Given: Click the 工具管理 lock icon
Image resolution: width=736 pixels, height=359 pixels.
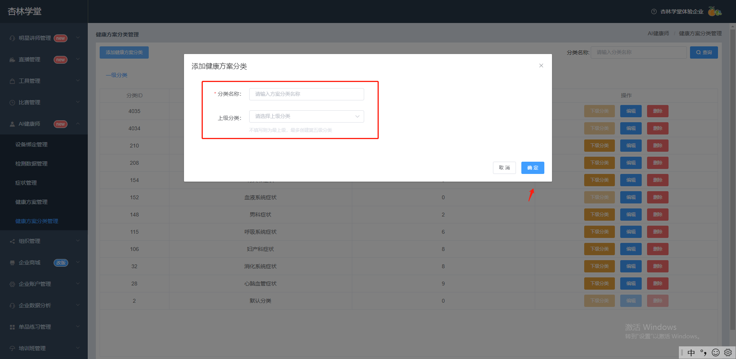Looking at the screenshot, I should point(12,81).
